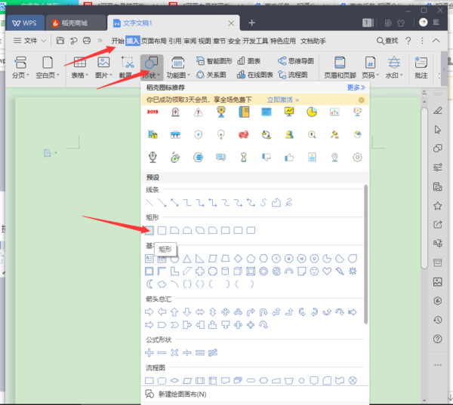Click the user avatar in title bar
Screen dimensions: 453x405
(424, 23)
